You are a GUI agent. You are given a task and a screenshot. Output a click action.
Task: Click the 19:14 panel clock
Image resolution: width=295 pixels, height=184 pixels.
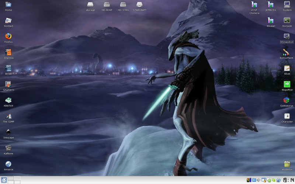coord(288,180)
